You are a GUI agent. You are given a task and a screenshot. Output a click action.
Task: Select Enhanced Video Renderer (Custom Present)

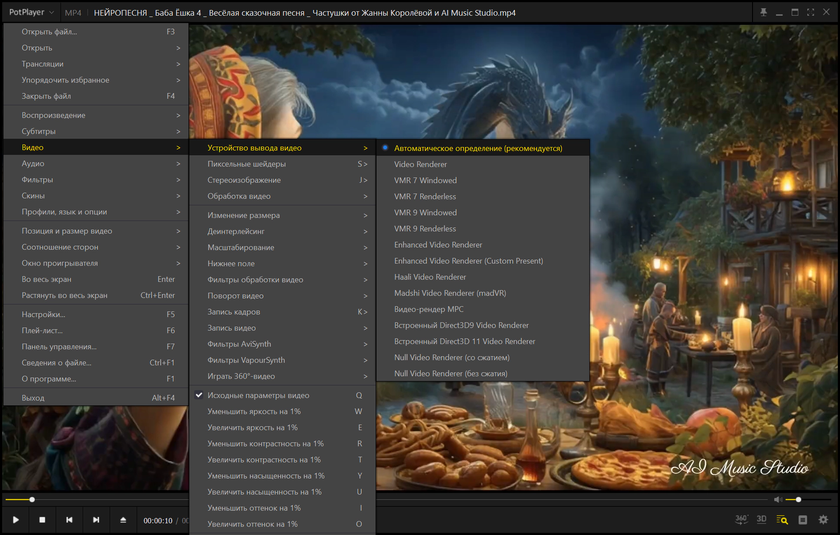tap(468, 261)
